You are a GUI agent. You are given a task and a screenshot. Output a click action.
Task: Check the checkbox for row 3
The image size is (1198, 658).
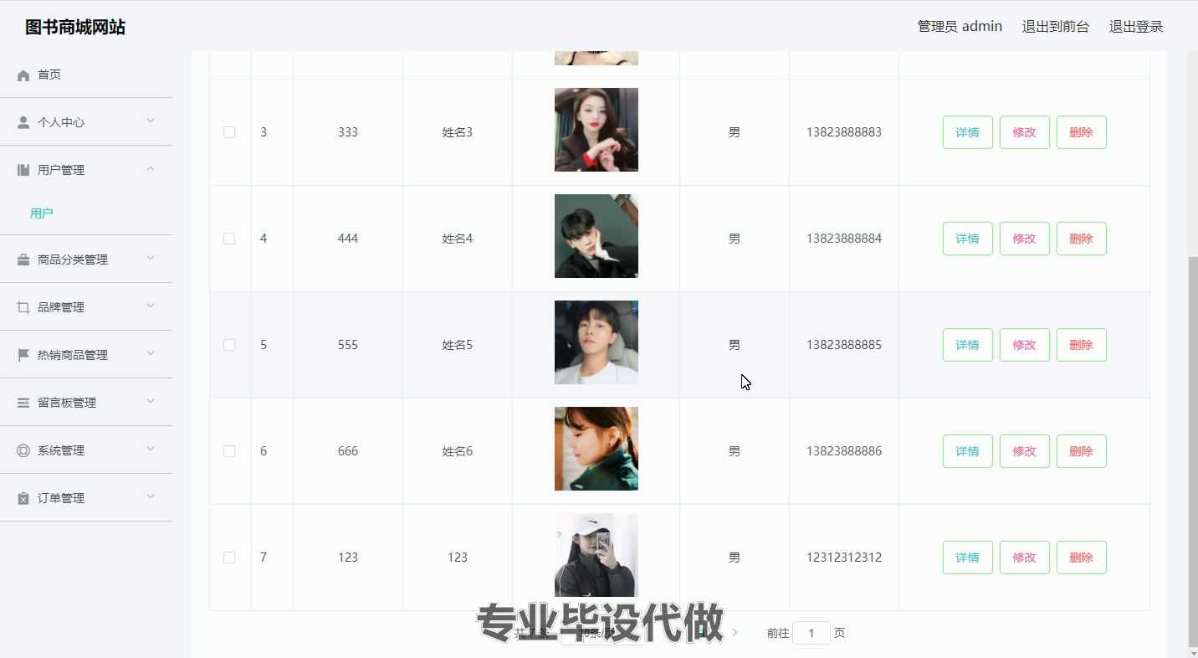pyautogui.click(x=229, y=132)
